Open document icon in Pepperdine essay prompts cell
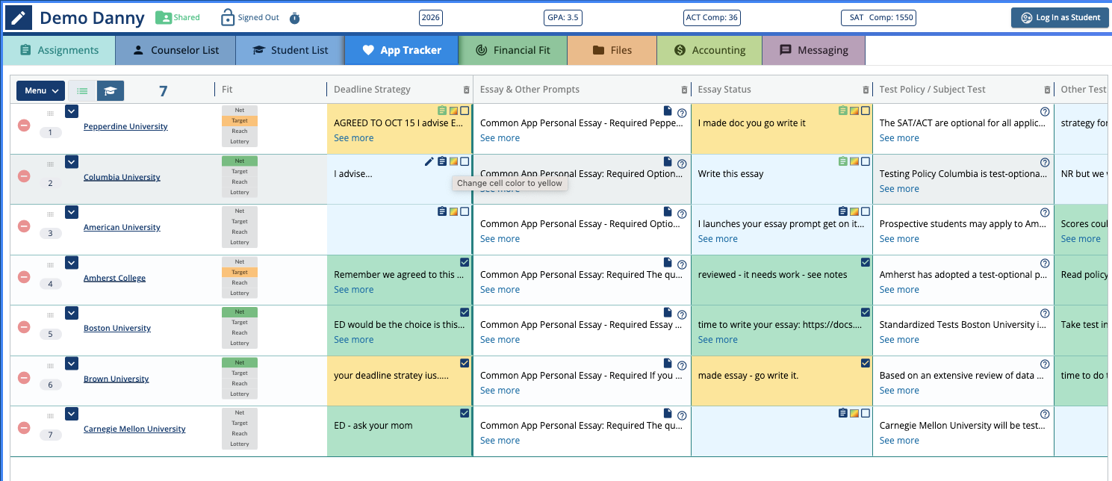The height and width of the screenshot is (481, 1112). (668, 111)
